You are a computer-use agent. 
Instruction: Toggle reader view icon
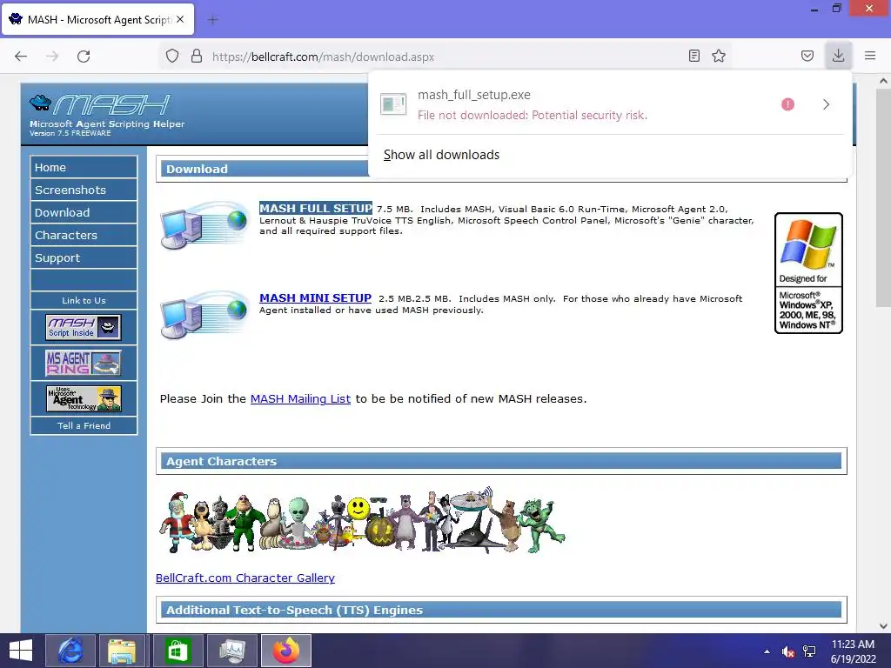click(x=693, y=56)
